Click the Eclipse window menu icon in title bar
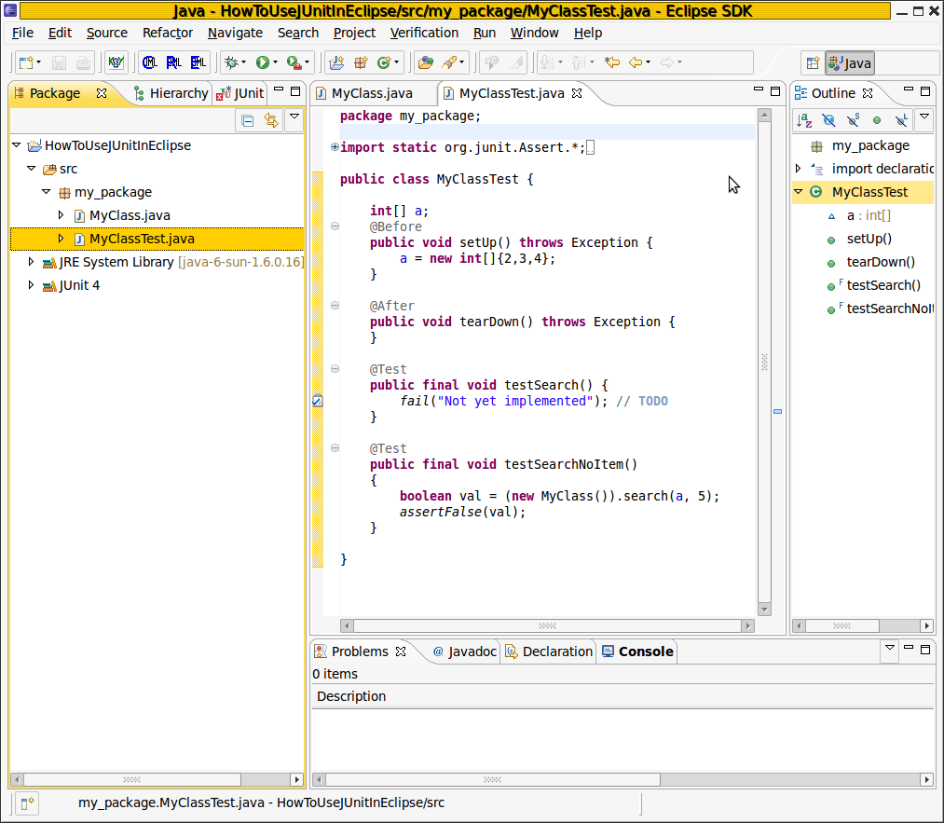This screenshot has width=944, height=823. click(10, 10)
